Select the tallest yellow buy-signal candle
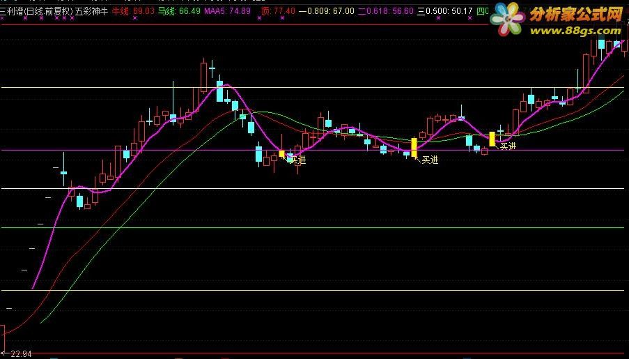The height and width of the screenshot is (359, 629). 414,147
